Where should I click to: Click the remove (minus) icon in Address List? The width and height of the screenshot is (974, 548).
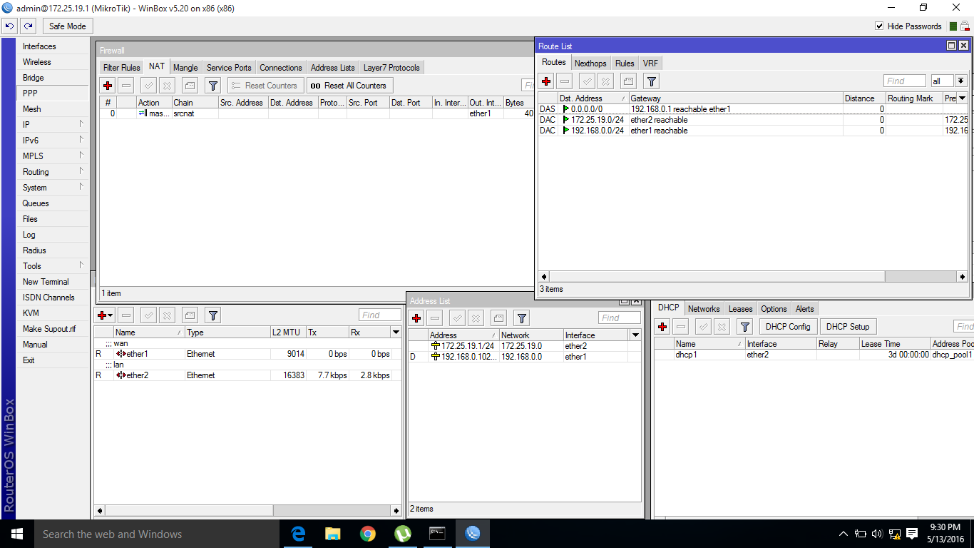pyautogui.click(x=436, y=318)
